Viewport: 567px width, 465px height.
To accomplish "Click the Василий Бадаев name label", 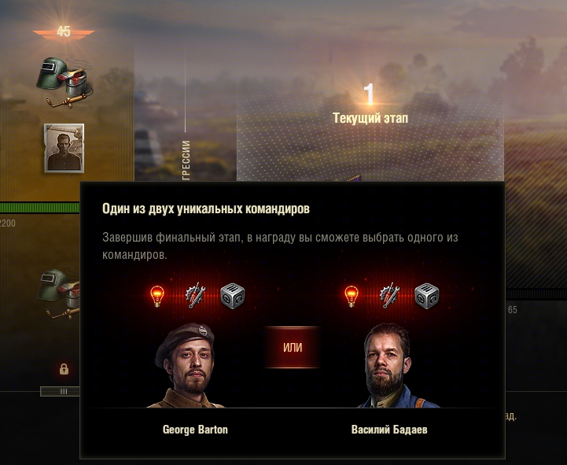I will pyautogui.click(x=389, y=430).
